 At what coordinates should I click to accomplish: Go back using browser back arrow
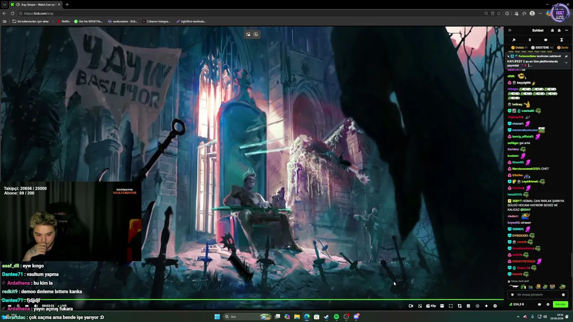pos(4,13)
